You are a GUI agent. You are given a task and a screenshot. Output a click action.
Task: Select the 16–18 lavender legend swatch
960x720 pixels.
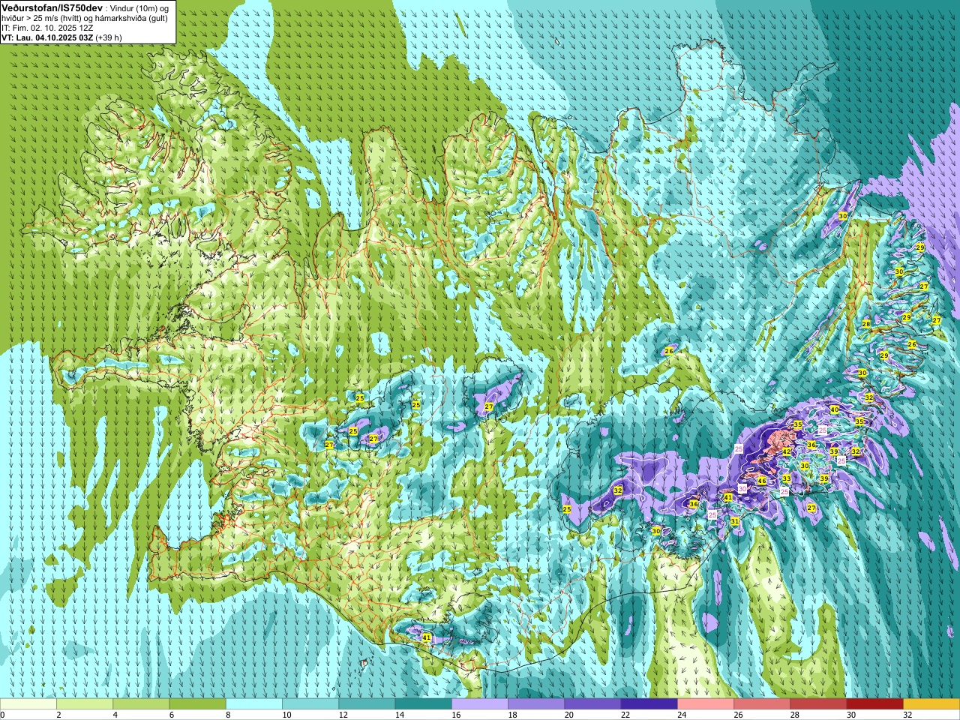tap(480, 703)
